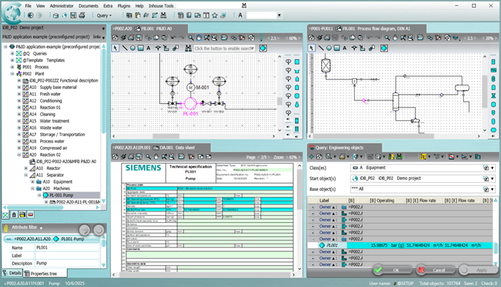The image size is (501, 287).
Task: Click the navigate back arrow icon
Action: (31, 15)
